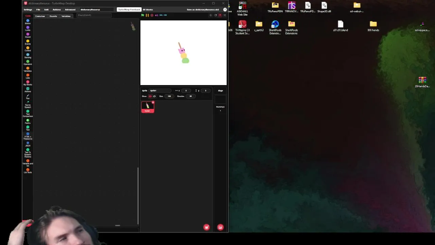Screen dimensions: 435x245
Task: Select the Variables block category in the palette
Action: (x=28, y=69)
